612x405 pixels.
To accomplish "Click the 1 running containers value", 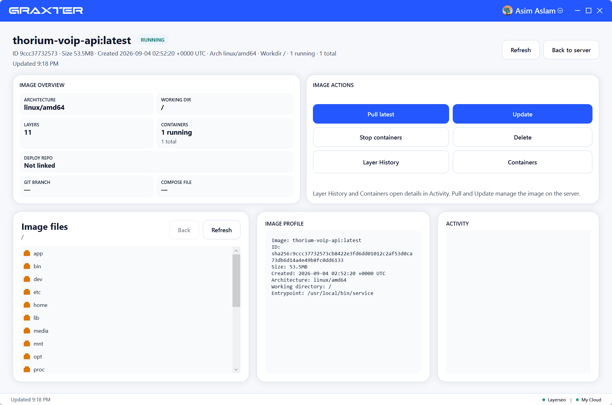I will pos(176,132).
